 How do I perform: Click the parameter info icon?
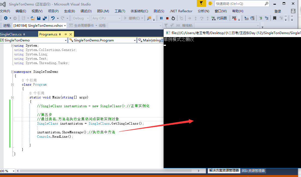(x=253, y=18)
